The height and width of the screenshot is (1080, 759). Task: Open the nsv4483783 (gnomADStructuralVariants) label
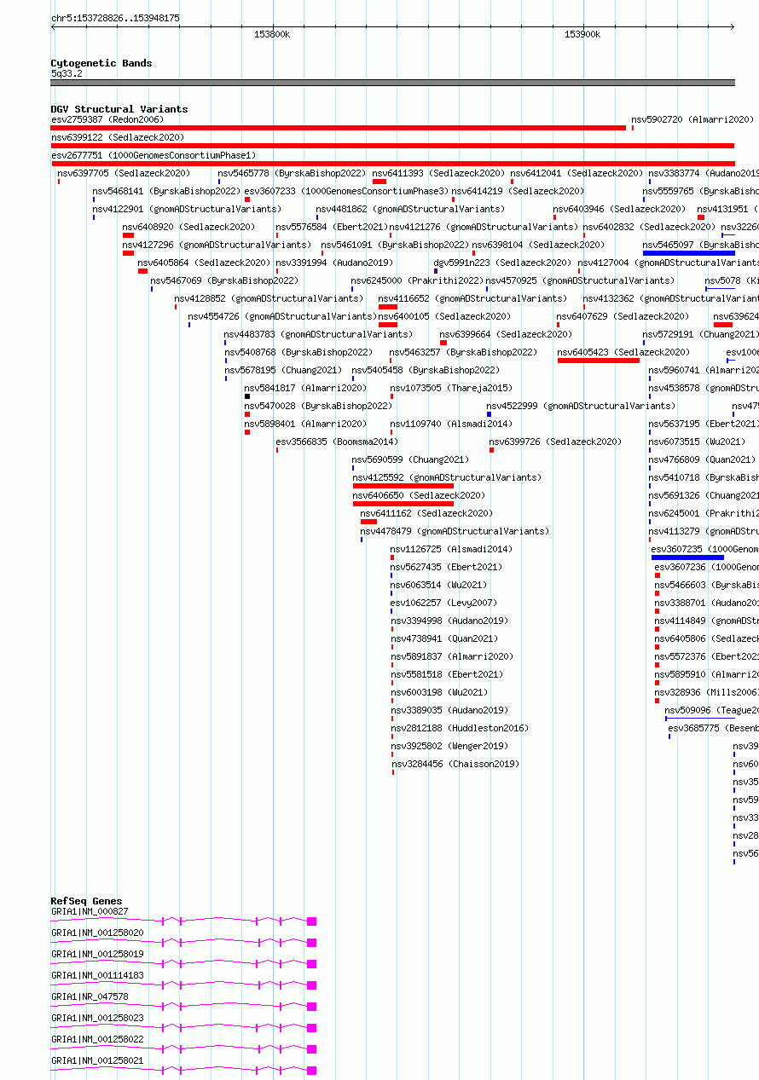[x=318, y=334]
